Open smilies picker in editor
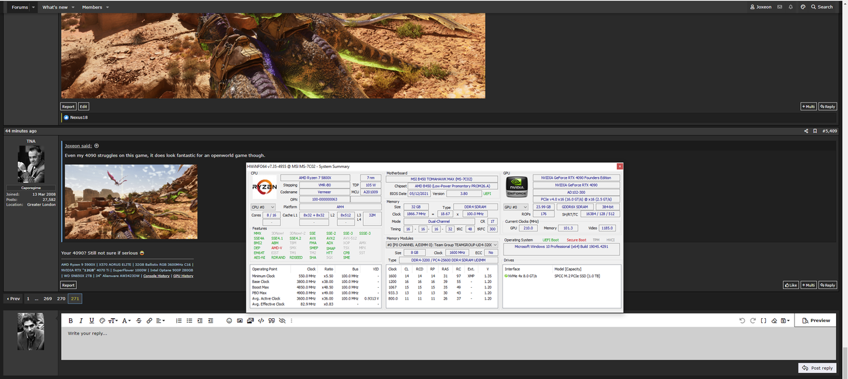The height and width of the screenshot is (379, 848). [229, 320]
